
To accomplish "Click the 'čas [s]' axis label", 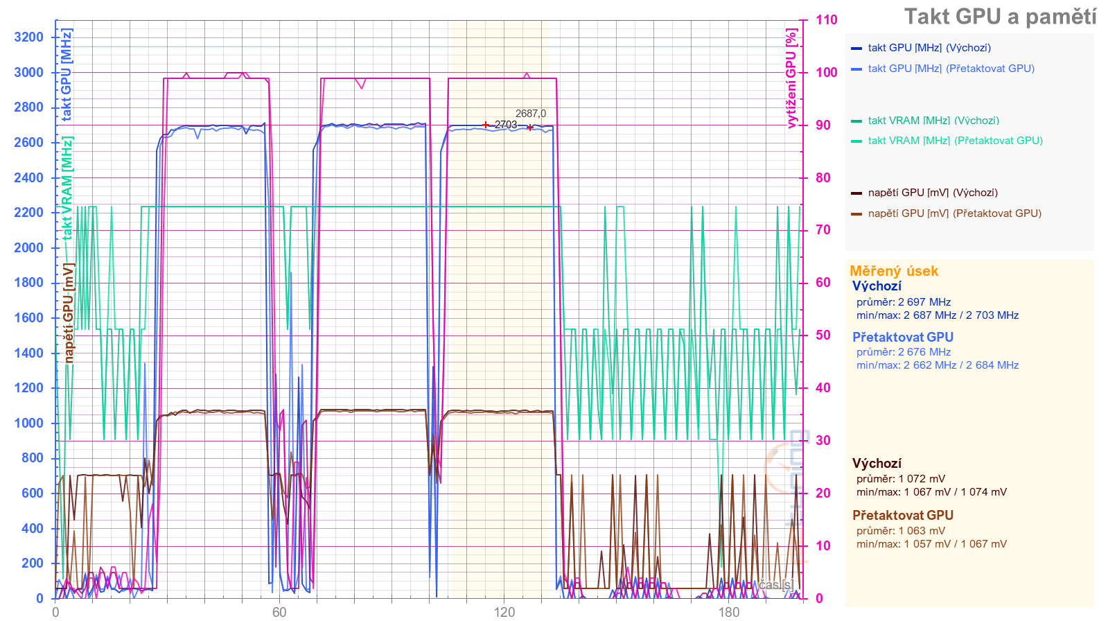I will tap(775, 585).
